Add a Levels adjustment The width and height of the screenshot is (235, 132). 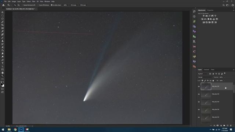206,16
